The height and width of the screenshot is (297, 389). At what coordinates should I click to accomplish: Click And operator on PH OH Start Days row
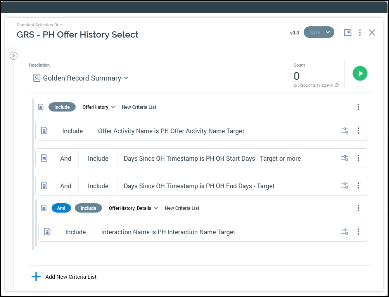click(x=66, y=158)
